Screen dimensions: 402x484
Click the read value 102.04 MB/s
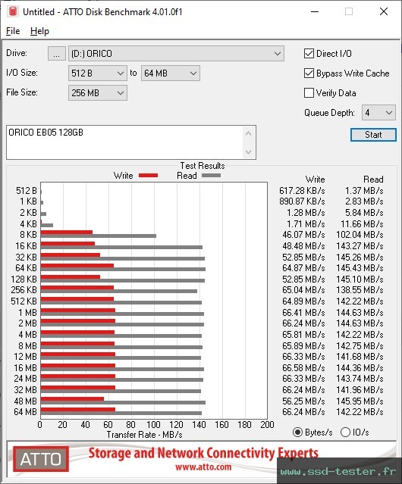click(360, 235)
